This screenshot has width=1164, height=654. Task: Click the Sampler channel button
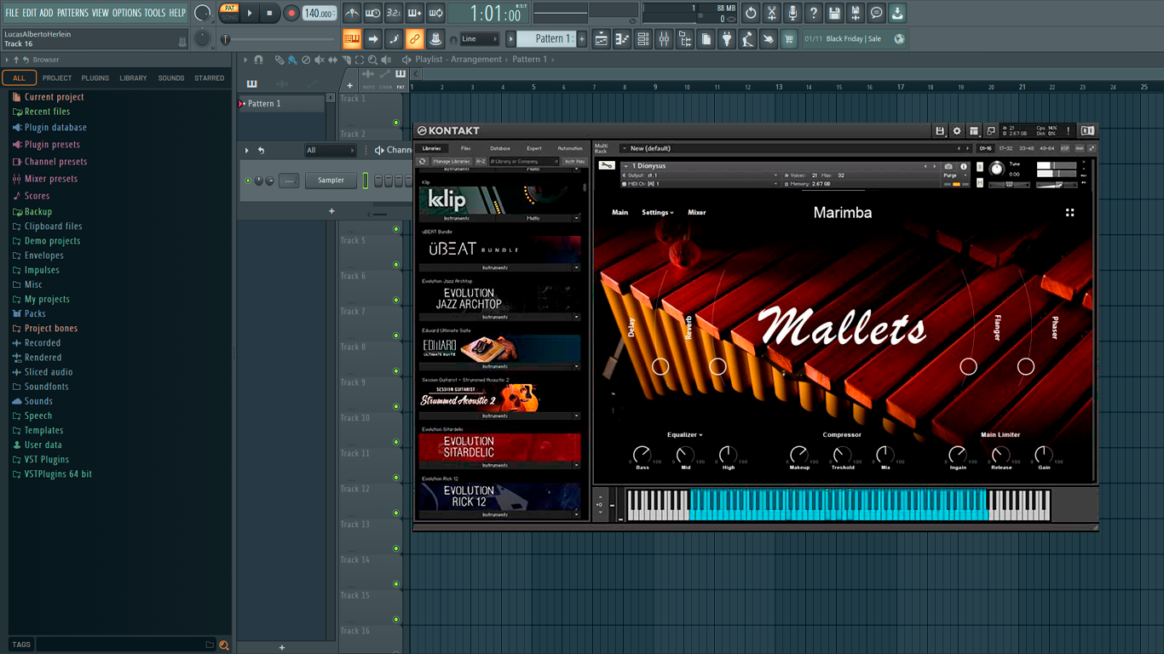[331, 181]
